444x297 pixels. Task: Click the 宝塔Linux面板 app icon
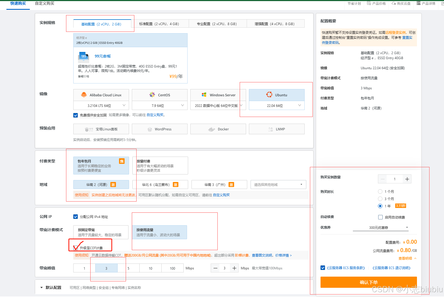click(x=89, y=129)
